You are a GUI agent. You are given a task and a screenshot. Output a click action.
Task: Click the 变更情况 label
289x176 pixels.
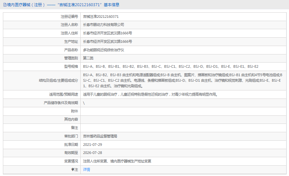tap(71, 161)
